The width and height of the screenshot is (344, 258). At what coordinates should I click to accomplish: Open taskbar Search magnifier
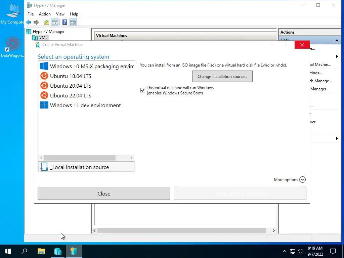(24, 251)
